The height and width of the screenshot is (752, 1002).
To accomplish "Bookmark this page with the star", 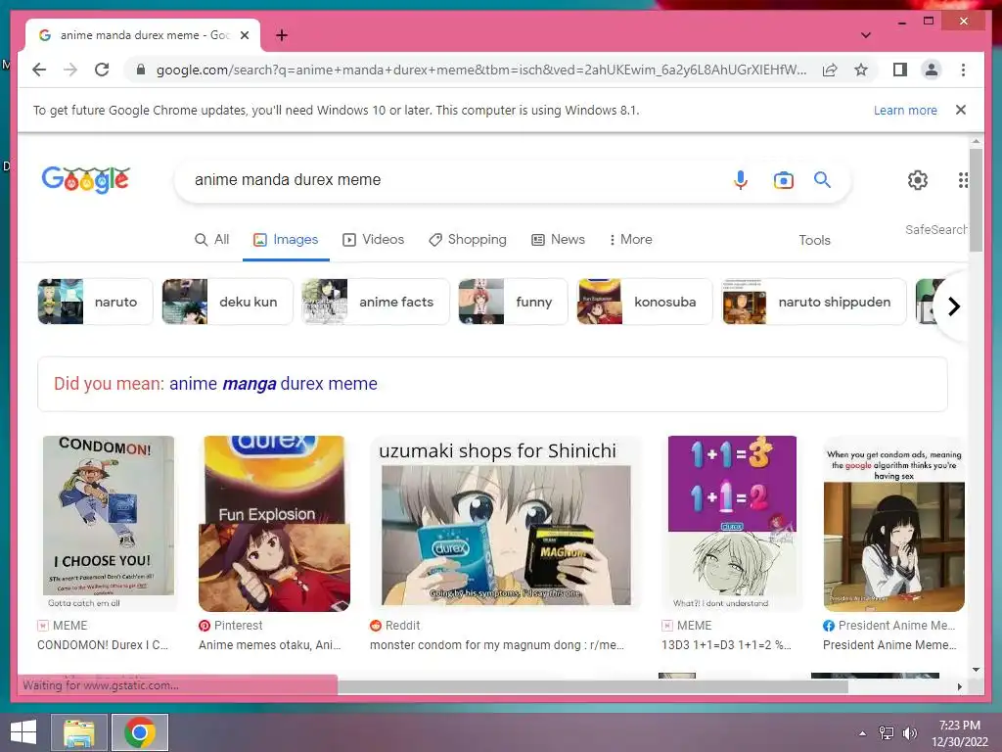I will (x=861, y=70).
